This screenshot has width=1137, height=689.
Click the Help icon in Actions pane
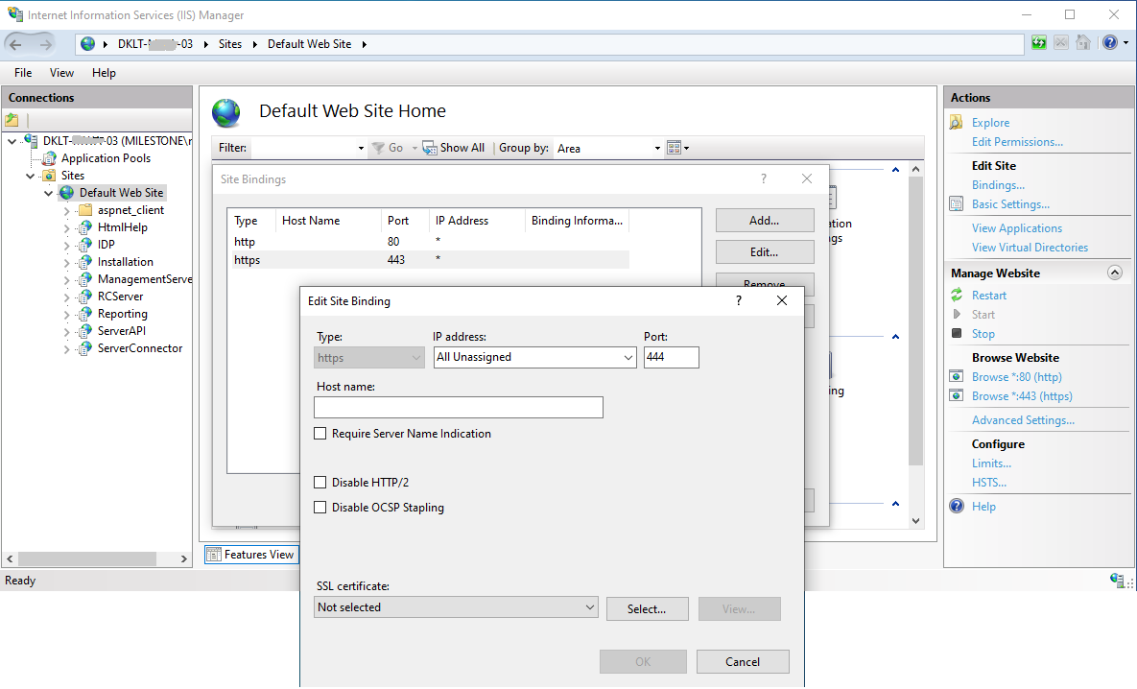coord(957,507)
